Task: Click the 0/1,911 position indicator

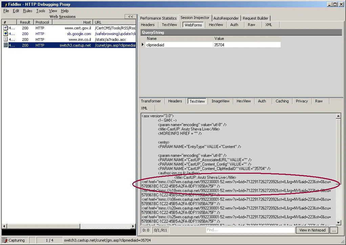Action: pos(160,230)
